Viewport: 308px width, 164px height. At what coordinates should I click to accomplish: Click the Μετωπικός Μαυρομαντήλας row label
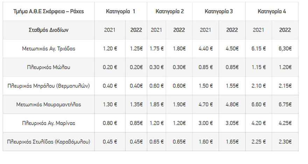point(49,104)
